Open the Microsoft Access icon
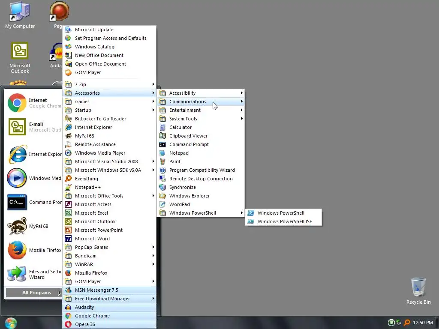 [x=68, y=204]
